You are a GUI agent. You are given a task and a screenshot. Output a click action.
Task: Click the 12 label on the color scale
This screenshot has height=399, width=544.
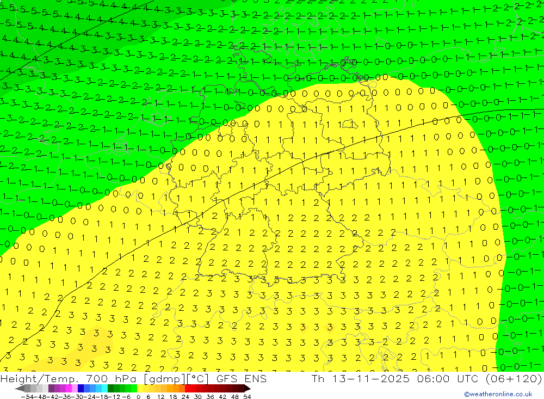pos(160,397)
